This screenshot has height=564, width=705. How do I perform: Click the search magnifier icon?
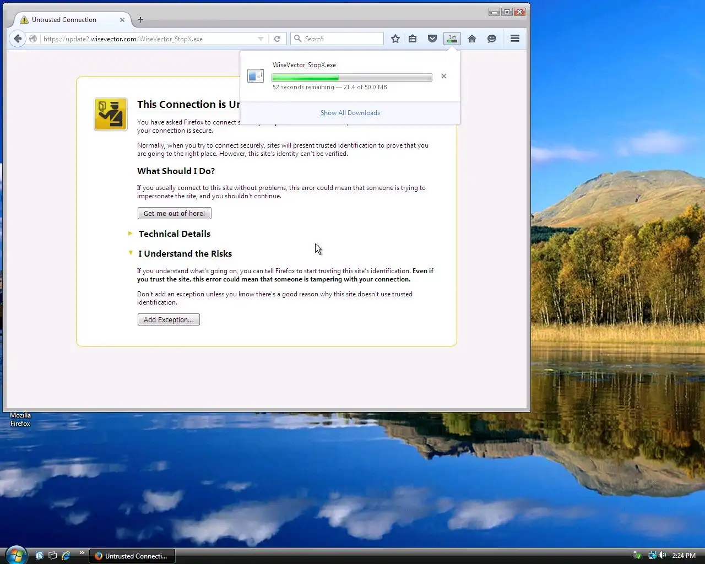298,39
